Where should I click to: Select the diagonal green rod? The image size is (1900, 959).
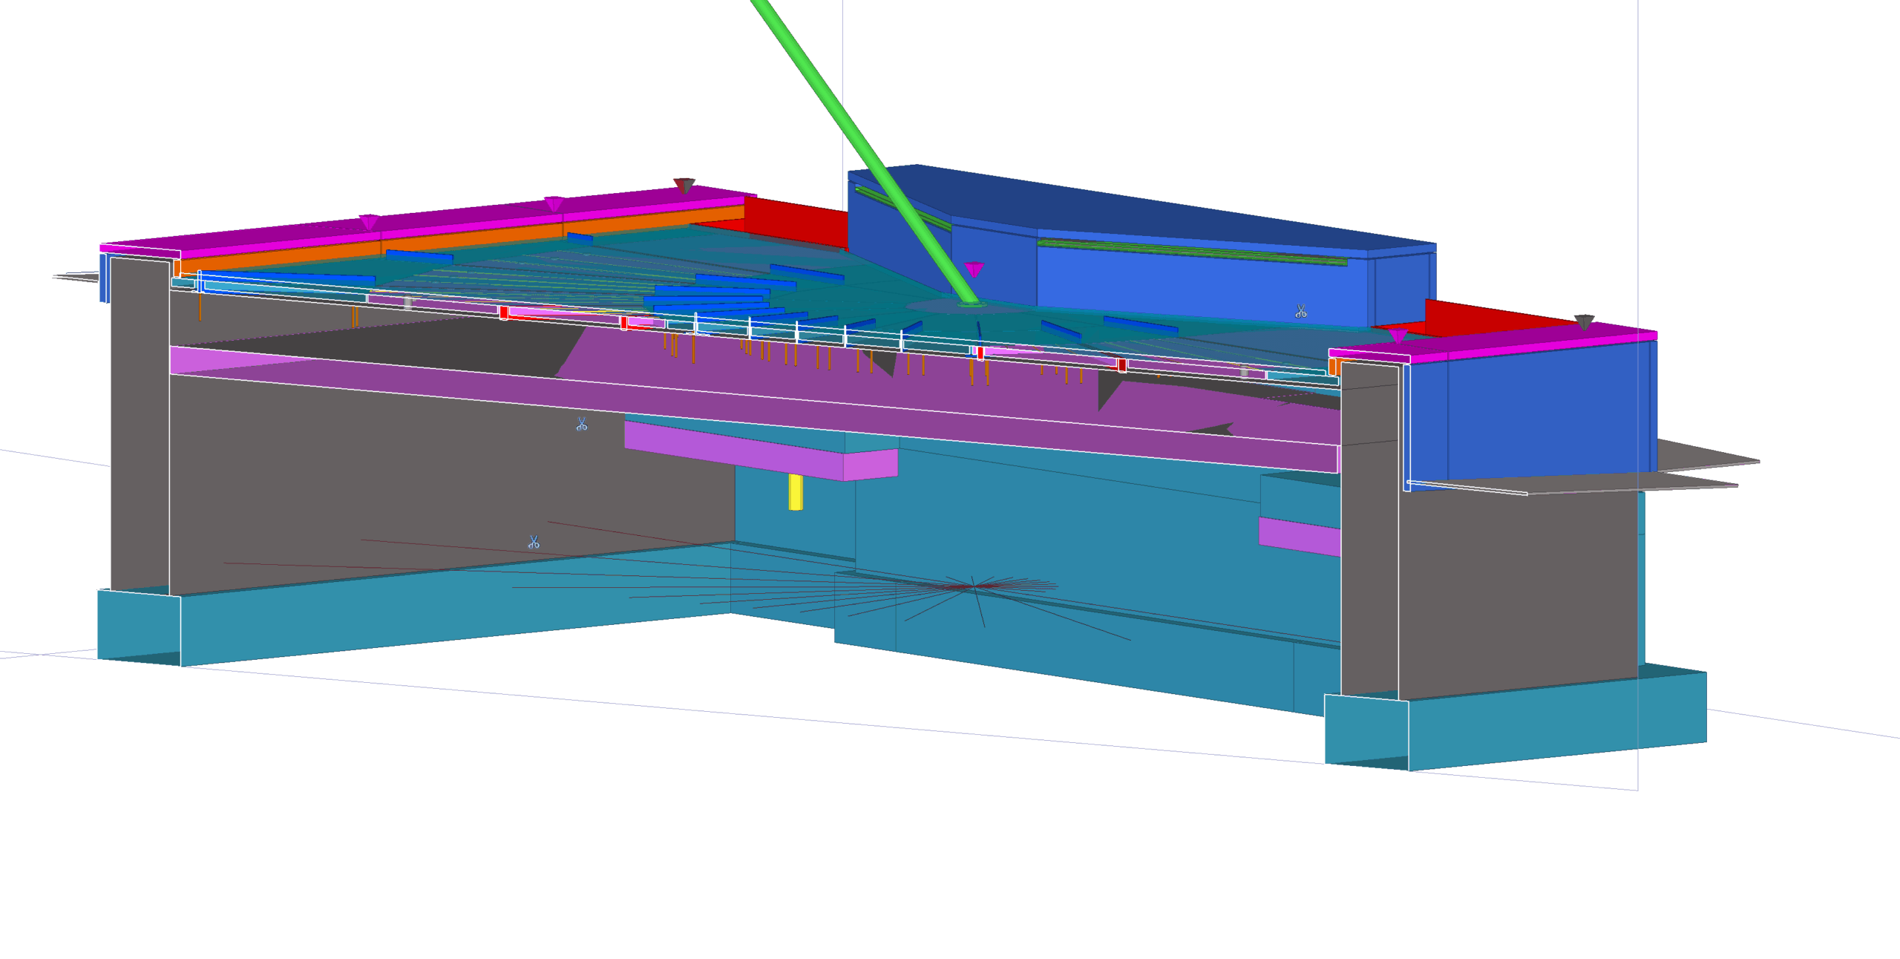pyautogui.click(x=854, y=134)
